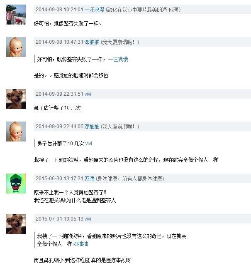The height and width of the screenshot is (268, 251).
Task: Click the signature text 身体健康，所有人都身体健康
Action: [130, 179]
